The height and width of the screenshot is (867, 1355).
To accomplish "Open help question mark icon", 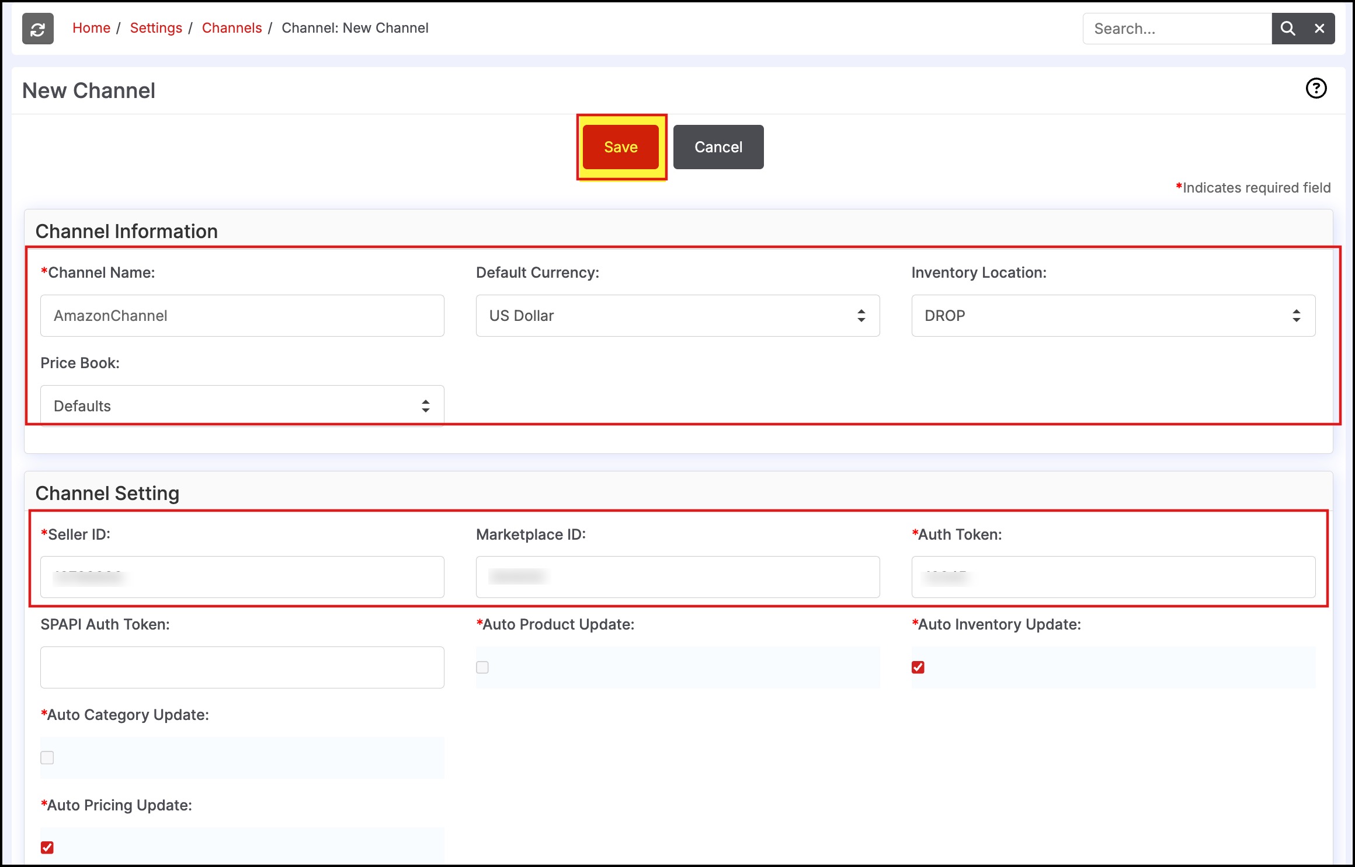I will (x=1316, y=89).
